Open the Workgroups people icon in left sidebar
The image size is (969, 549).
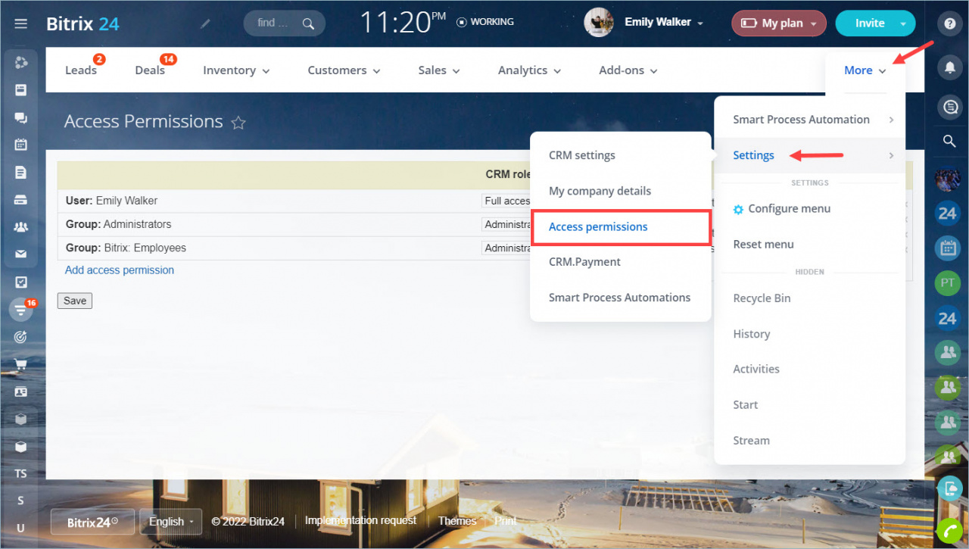pos(21,226)
